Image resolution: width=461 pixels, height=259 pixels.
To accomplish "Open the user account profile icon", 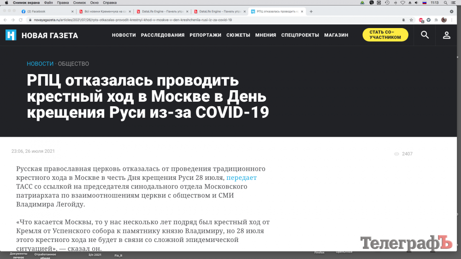I will pos(446,35).
